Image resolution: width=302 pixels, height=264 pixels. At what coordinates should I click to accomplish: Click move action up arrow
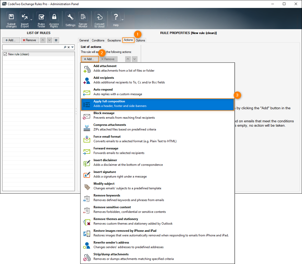tap(128, 59)
